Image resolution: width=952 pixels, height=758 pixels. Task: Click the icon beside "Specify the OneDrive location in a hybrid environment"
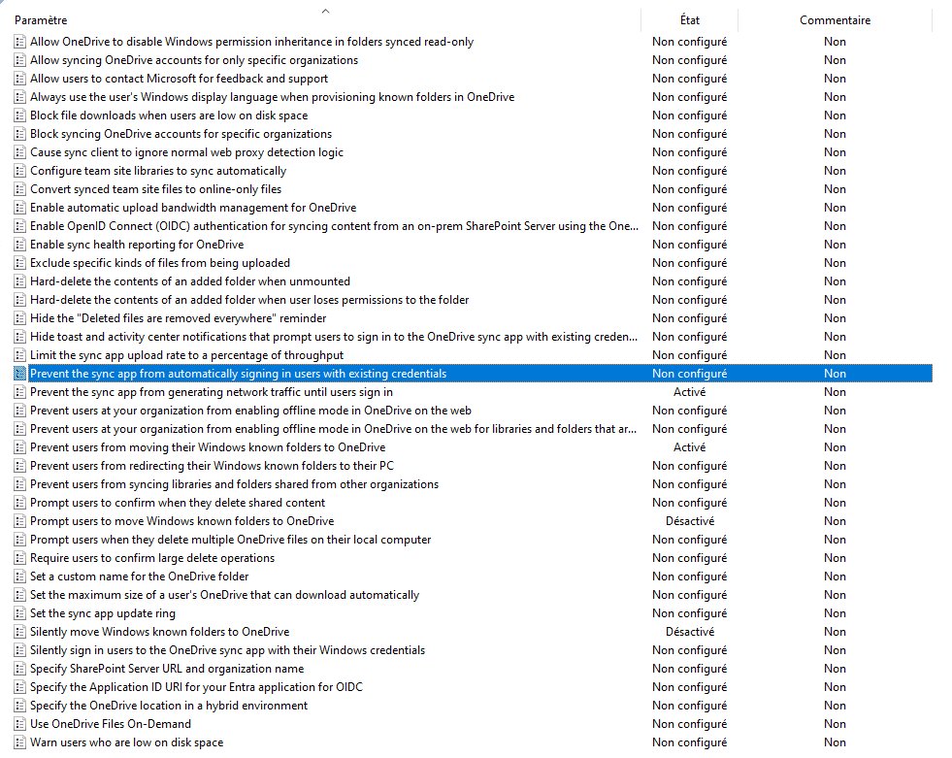click(20, 706)
